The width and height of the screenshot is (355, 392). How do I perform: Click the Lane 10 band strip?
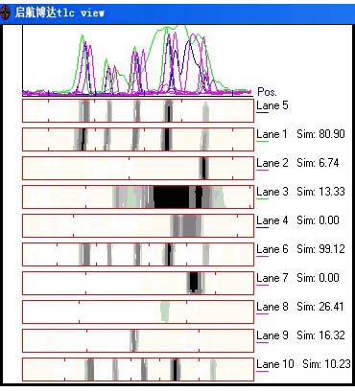[138, 369]
